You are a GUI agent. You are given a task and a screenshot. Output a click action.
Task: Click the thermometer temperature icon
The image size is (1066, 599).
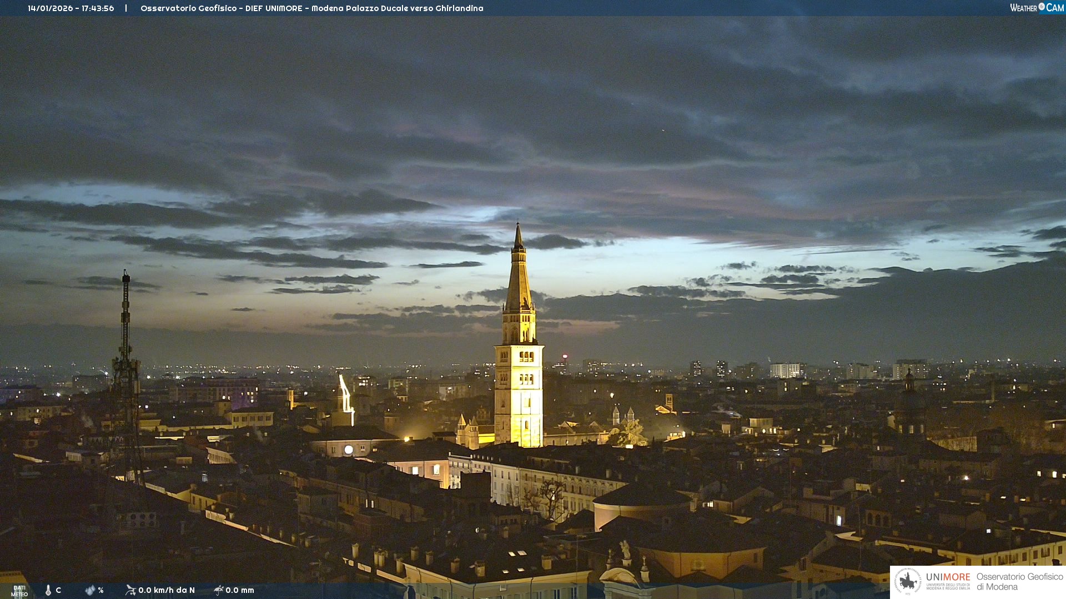tap(48, 590)
